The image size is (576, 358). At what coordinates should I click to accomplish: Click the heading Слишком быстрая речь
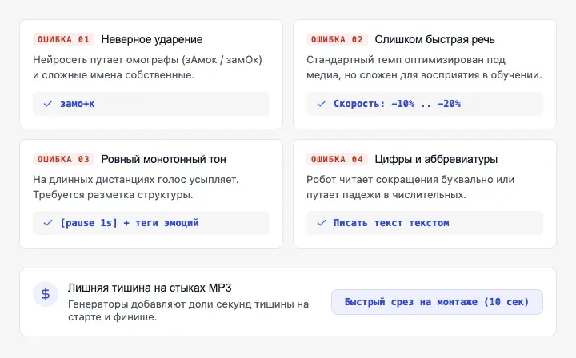[434, 39]
